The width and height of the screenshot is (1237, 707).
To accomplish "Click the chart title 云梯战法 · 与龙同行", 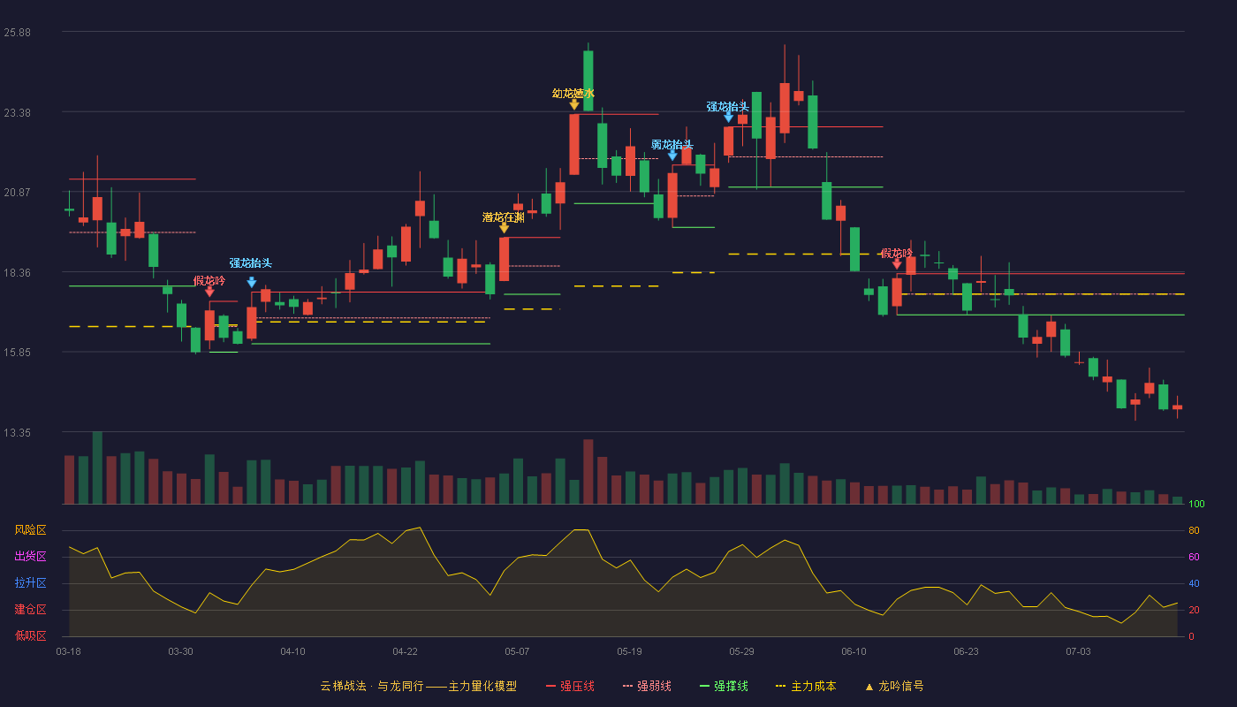I will pyautogui.click(x=372, y=686).
